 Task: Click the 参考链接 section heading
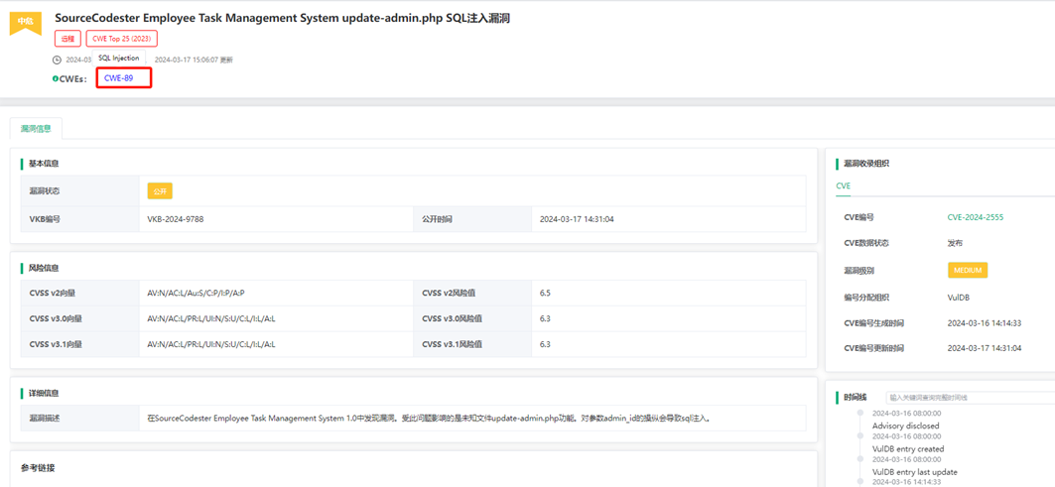click(39, 467)
